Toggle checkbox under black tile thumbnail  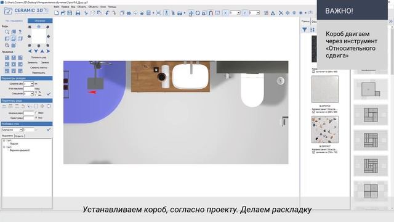point(313,72)
